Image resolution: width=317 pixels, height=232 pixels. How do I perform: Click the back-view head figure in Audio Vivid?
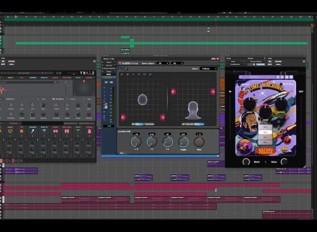[x=193, y=110]
